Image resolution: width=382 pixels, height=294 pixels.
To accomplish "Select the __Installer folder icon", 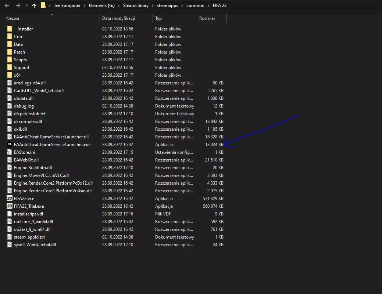I will [10, 29].
